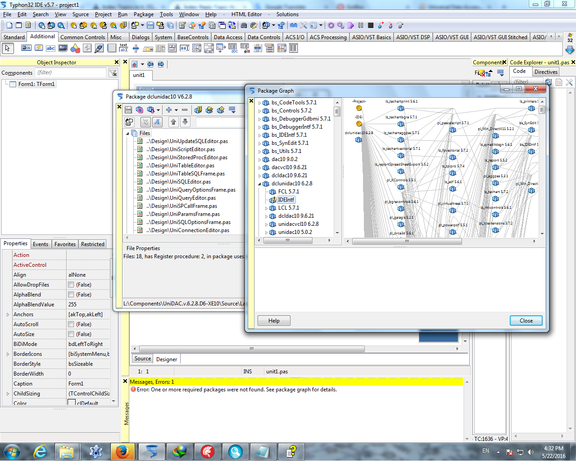Toggle directory hierarchy button in package window

(145, 121)
